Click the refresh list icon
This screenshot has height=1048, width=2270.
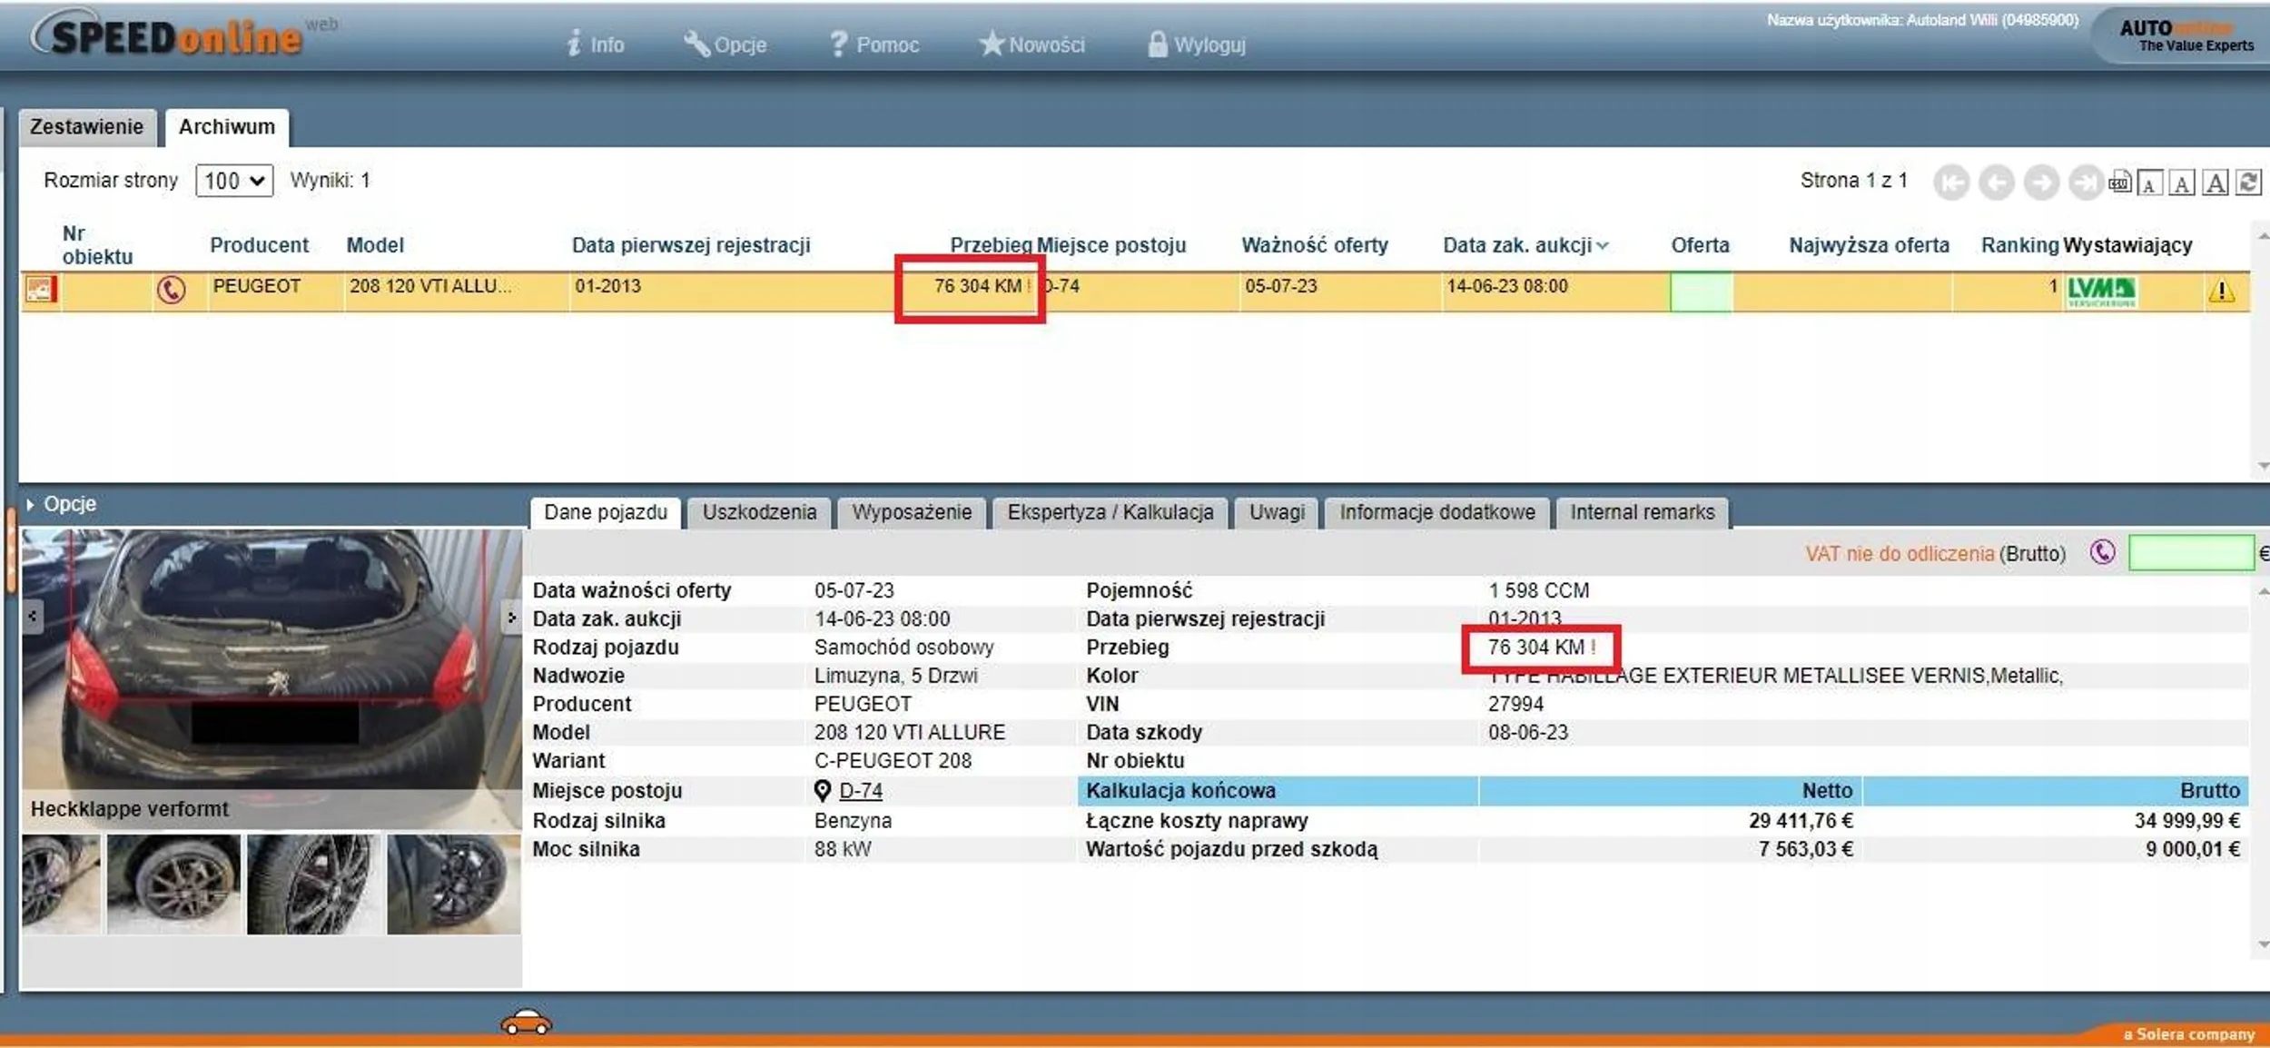coord(2248,183)
